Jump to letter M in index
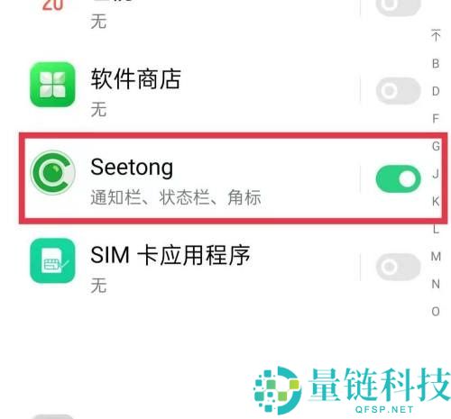451x419 pixels. coord(436,257)
